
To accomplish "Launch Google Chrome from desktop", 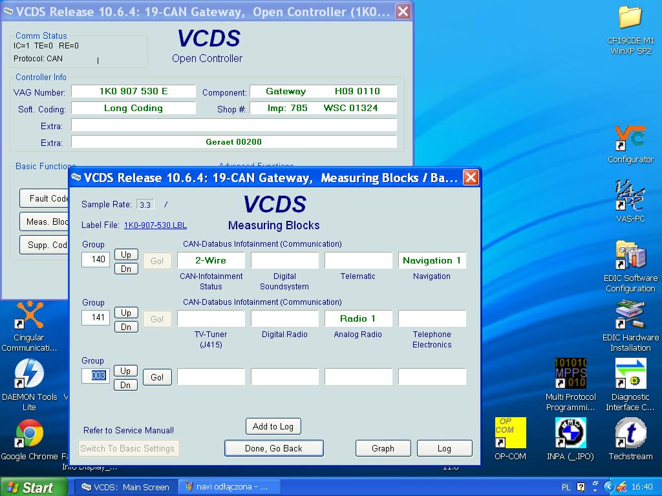I will 29,439.
